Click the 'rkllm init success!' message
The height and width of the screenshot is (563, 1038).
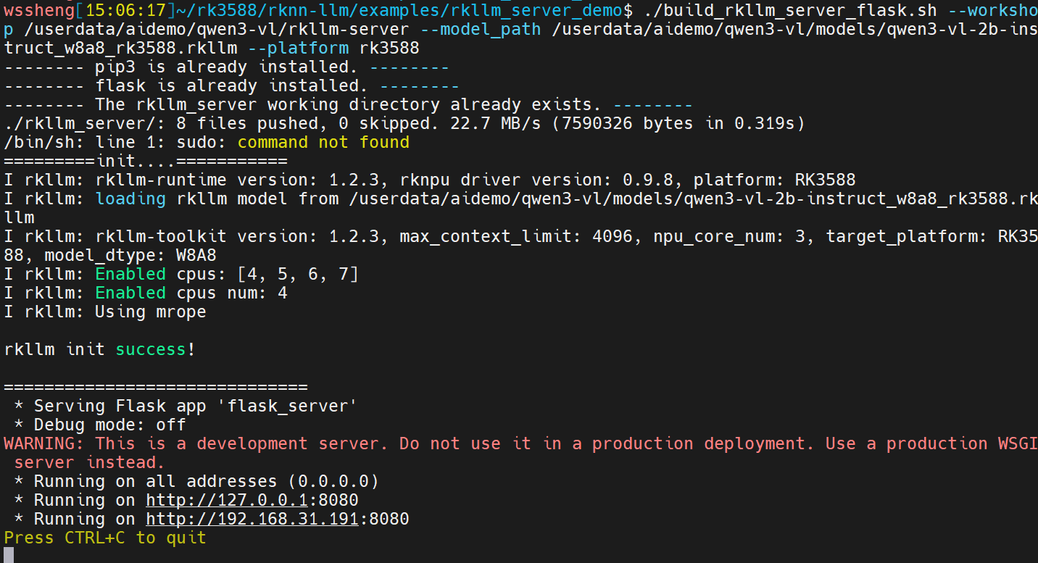pos(100,349)
